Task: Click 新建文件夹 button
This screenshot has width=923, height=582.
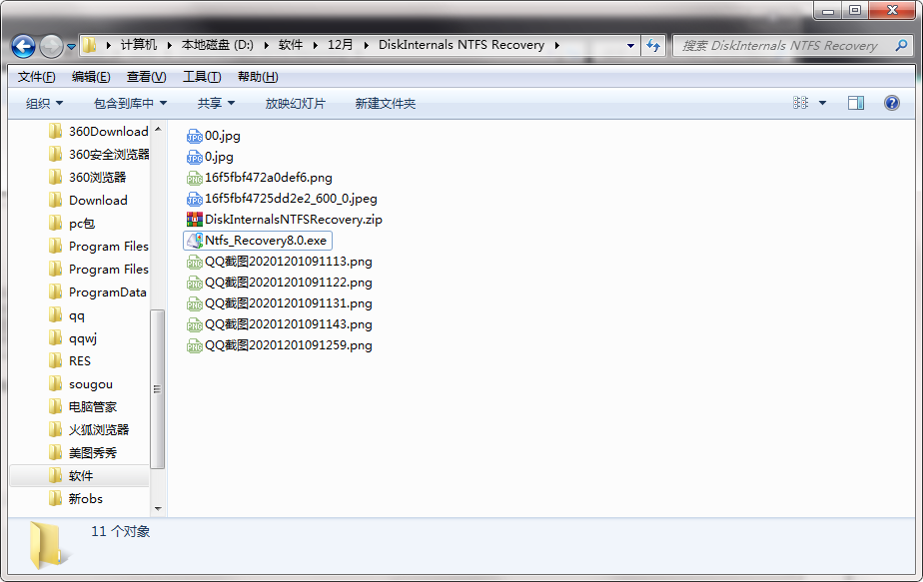Action: 385,104
